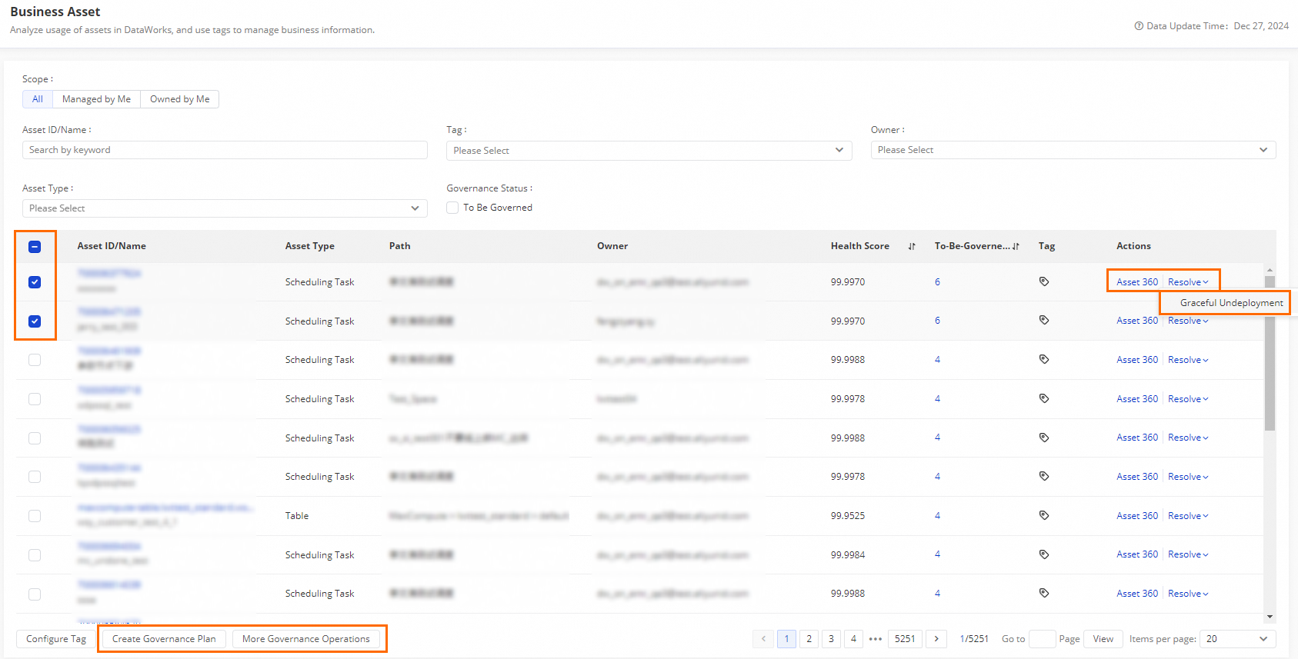
Task: Sort by To-Be-Governed column icon
Action: 1016,247
